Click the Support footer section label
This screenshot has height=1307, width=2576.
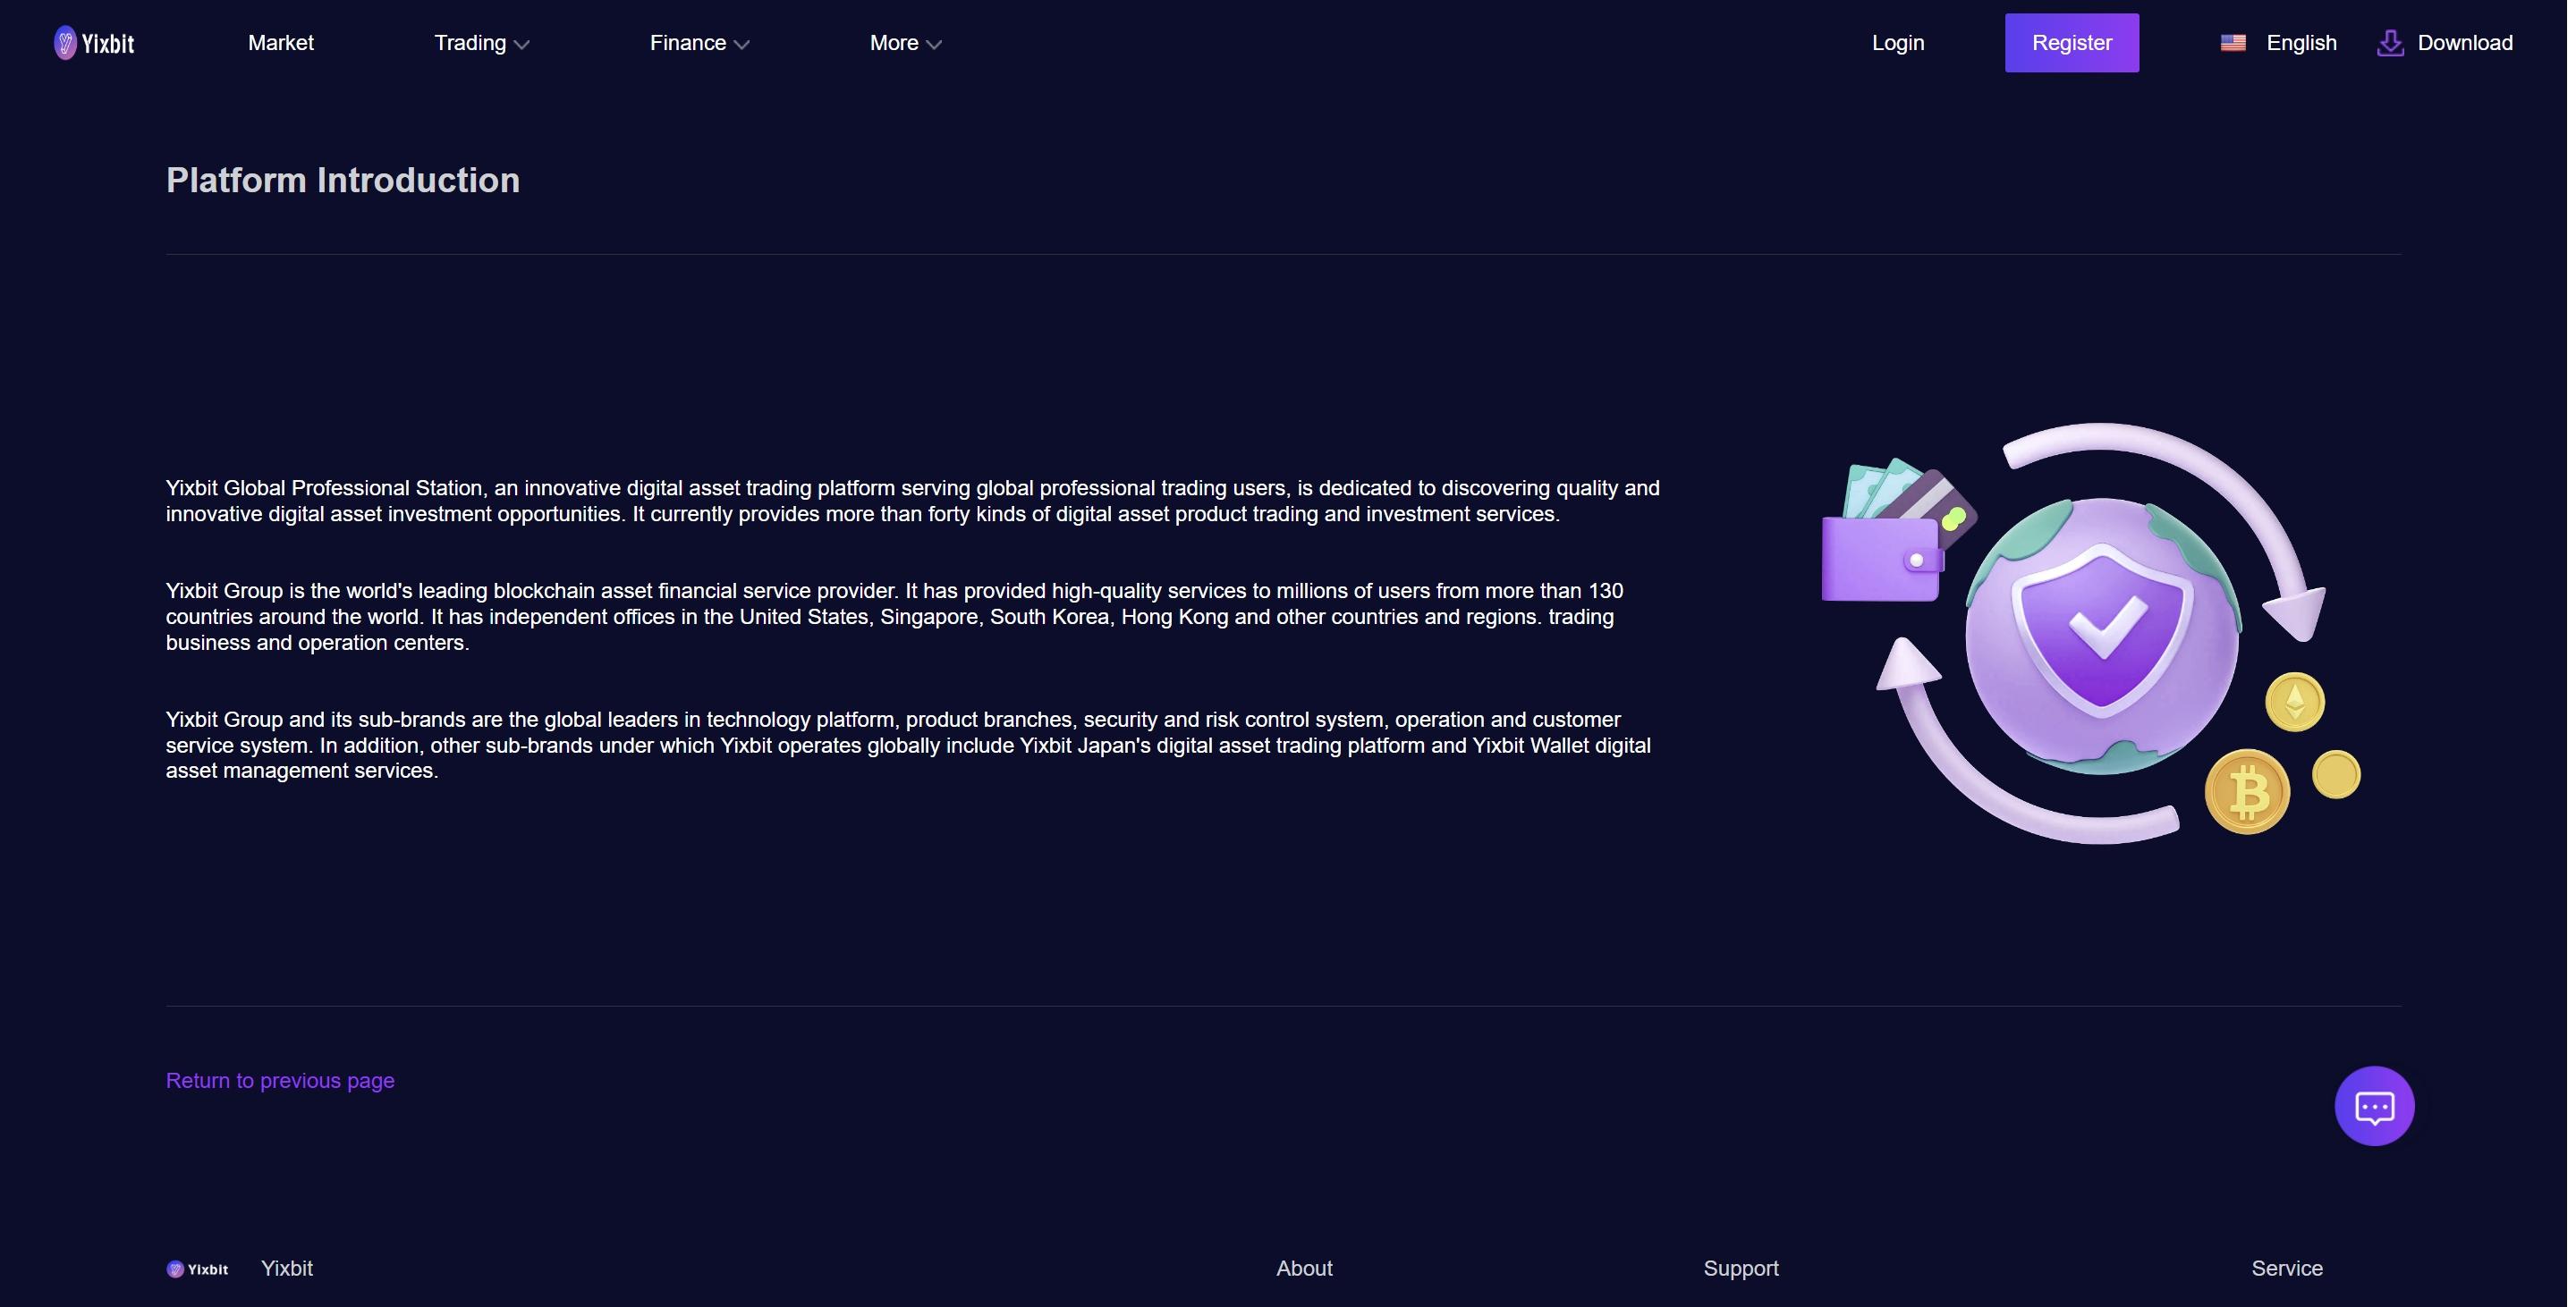pos(1739,1269)
